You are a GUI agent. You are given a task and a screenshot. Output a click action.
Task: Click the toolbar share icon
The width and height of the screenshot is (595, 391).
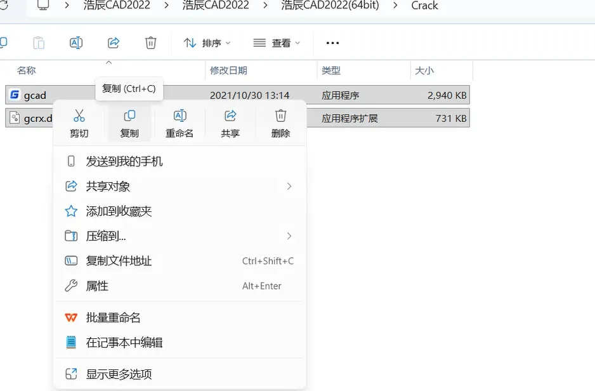click(114, 43)
